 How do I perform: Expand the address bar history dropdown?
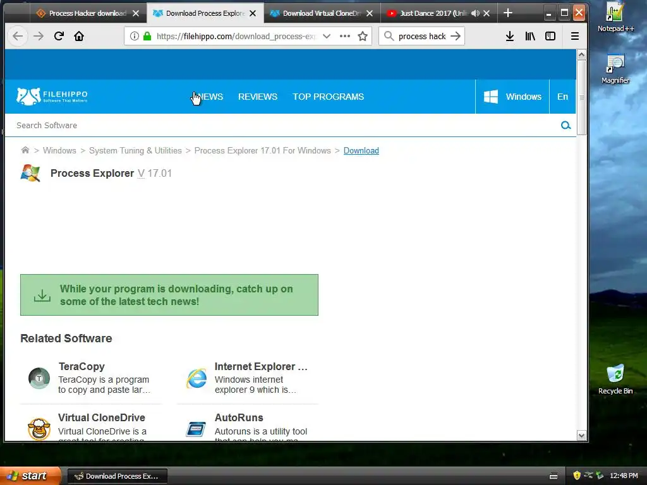point(327,36)
